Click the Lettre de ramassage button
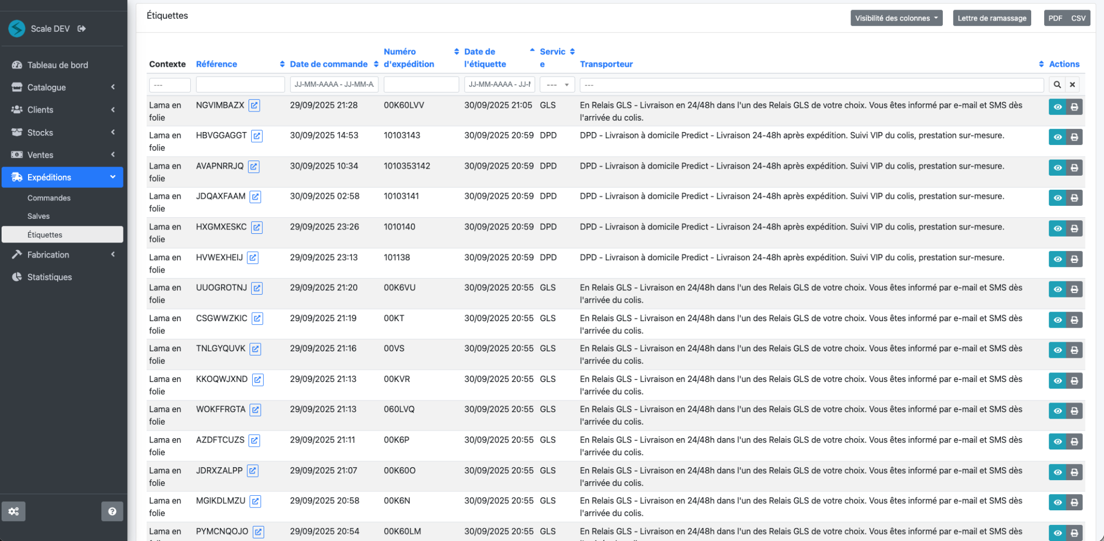The height and width of the screenshot is (541, 1104). pyautogui.click(x=991, y=18)
